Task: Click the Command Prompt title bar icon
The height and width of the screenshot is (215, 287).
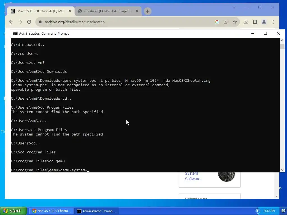Action: tap(15, 34)
